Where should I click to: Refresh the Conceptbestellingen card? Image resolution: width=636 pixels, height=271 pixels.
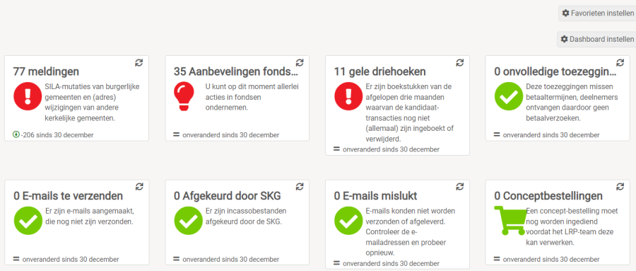pyautogui.click(x=620, y=187)
